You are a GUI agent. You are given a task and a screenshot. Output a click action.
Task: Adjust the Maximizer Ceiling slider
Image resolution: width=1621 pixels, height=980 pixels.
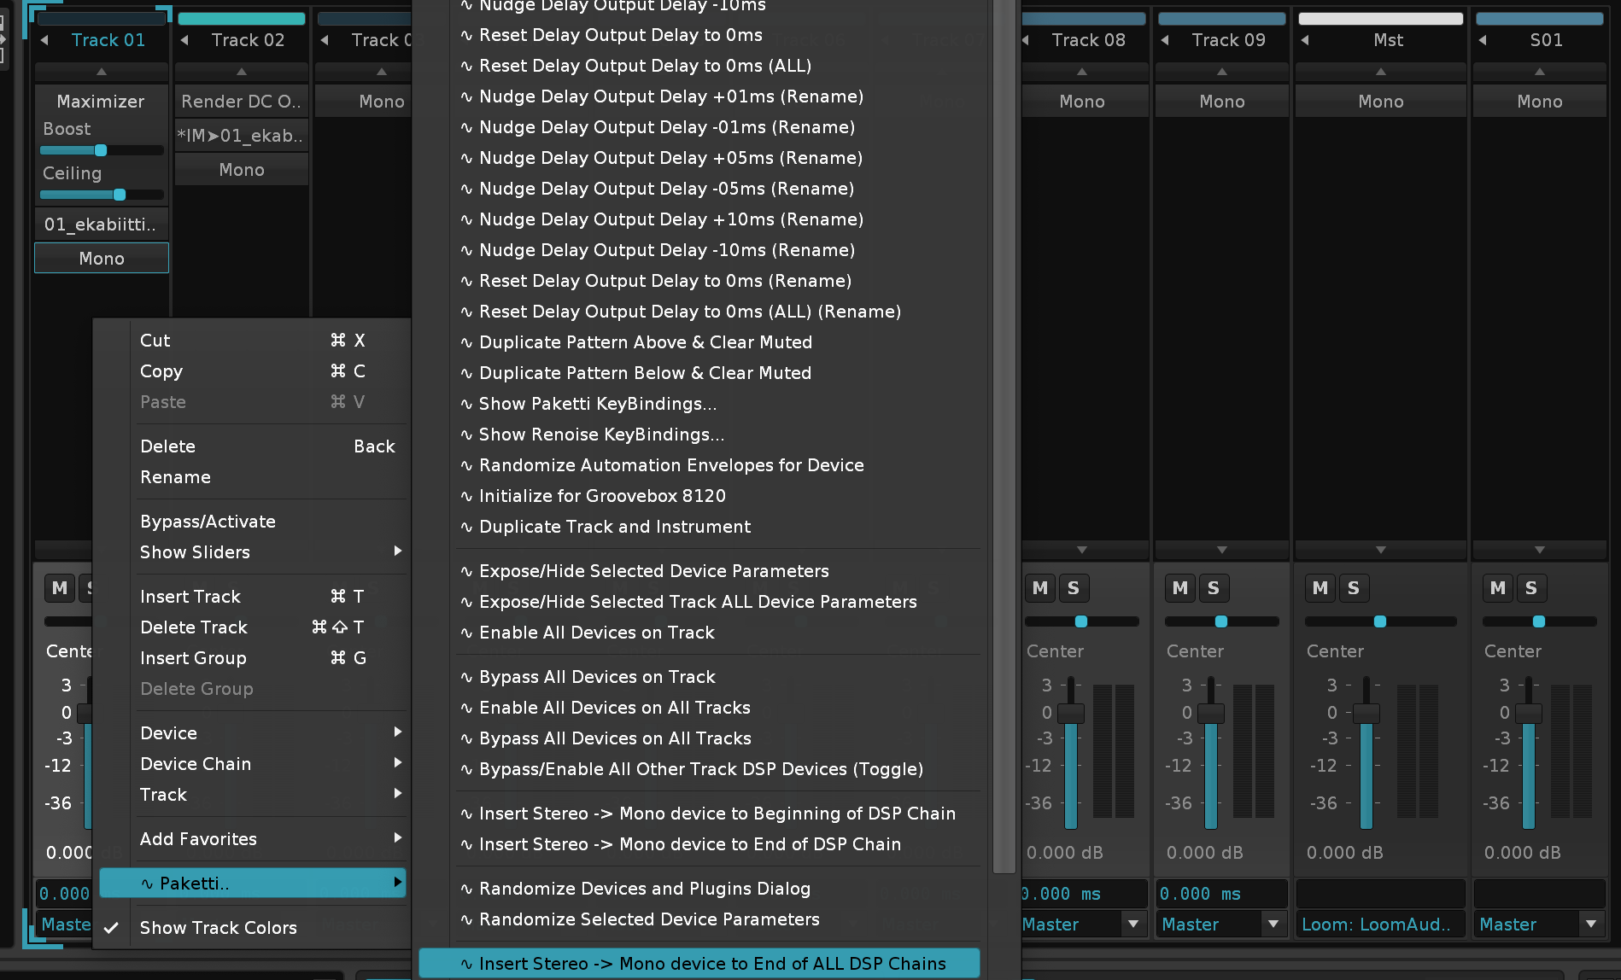pos(120,195)
